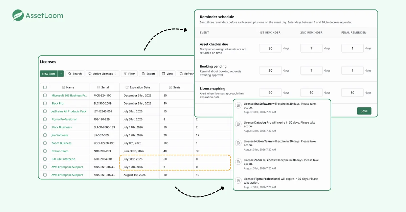The image size is (406, 212).
Task: Select the Zoom Business row checkbox
Action: 45,143
